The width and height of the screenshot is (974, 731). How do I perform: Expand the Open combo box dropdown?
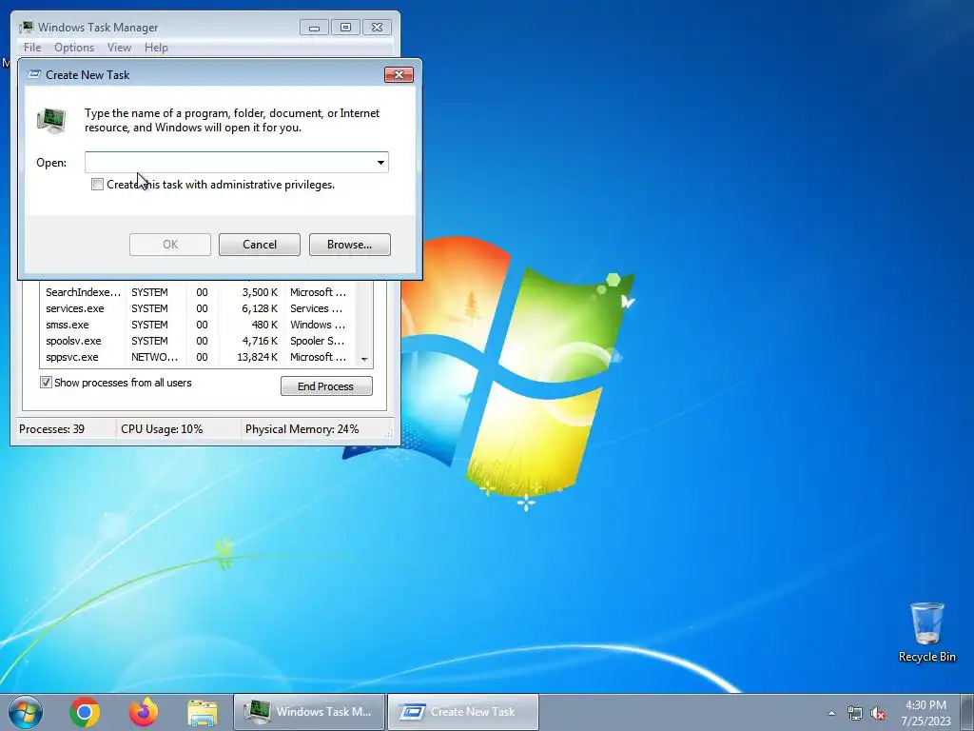pos(380,162)
